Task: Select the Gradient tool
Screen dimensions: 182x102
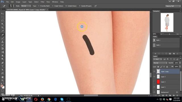Action: tap(3, 52)
